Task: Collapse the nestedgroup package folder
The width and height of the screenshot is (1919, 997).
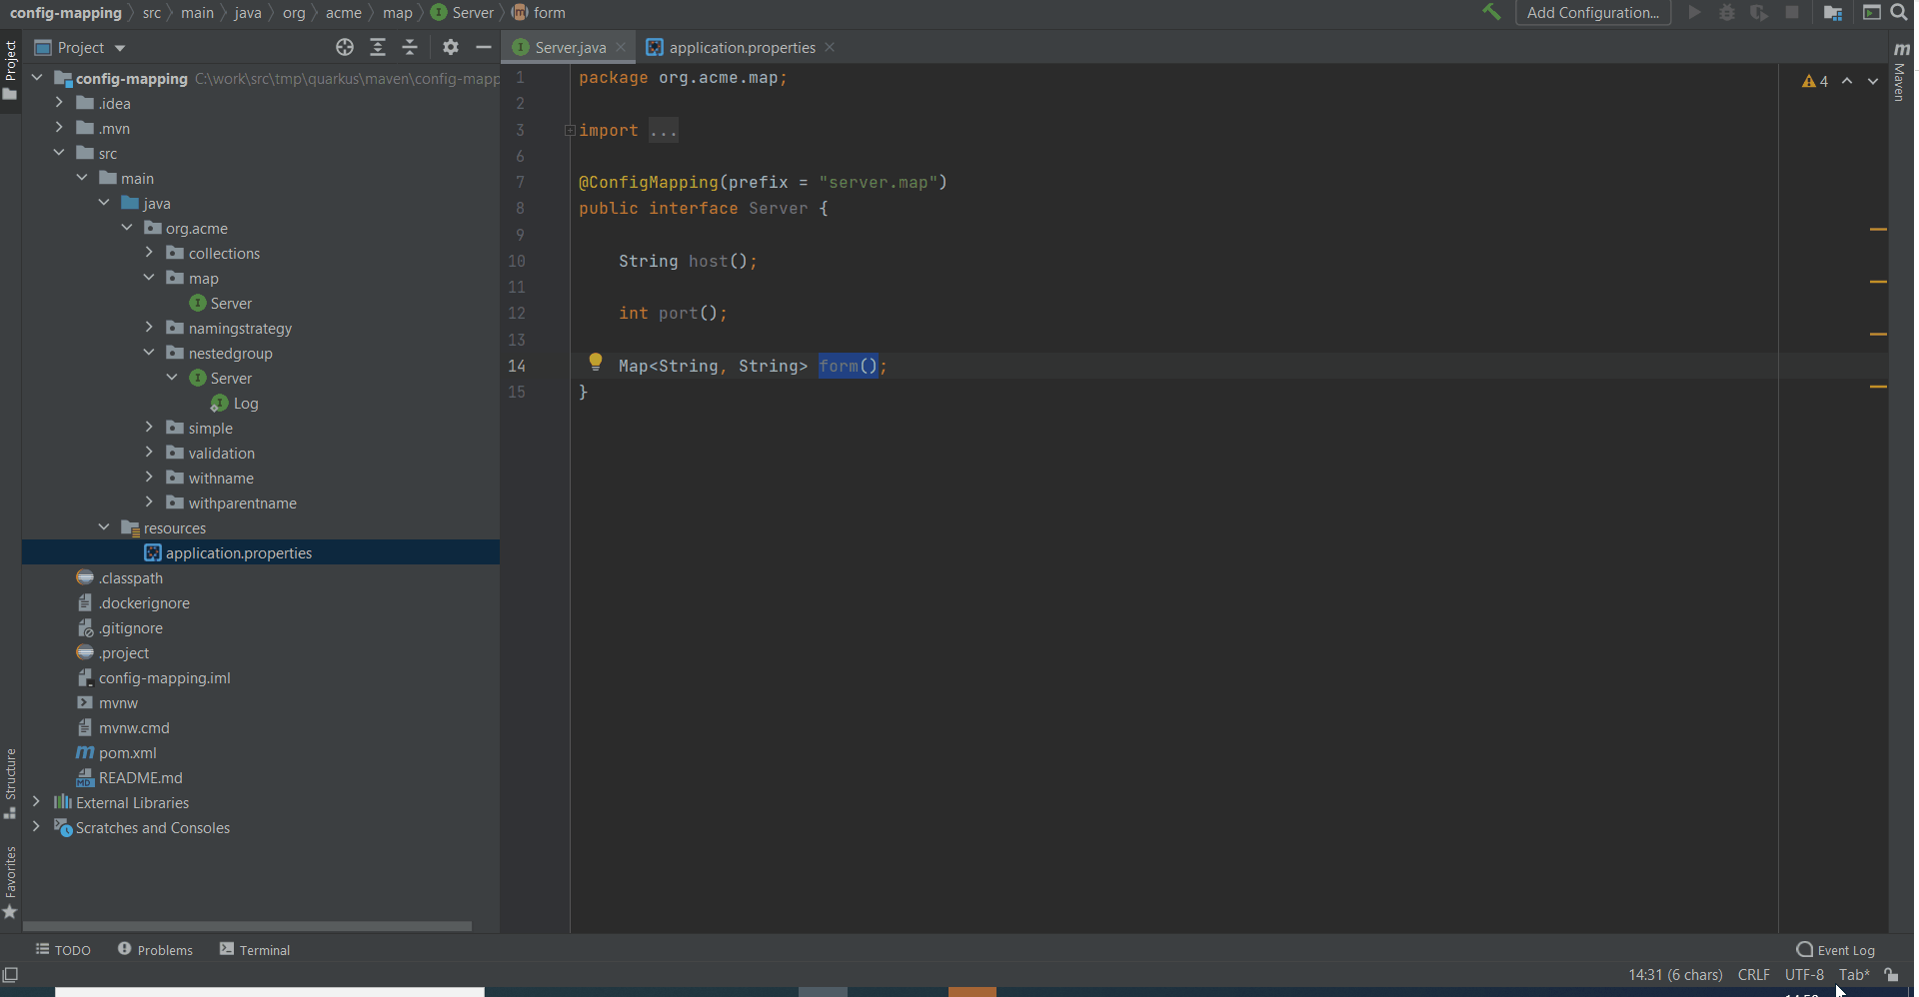Action: coord(149,353)
